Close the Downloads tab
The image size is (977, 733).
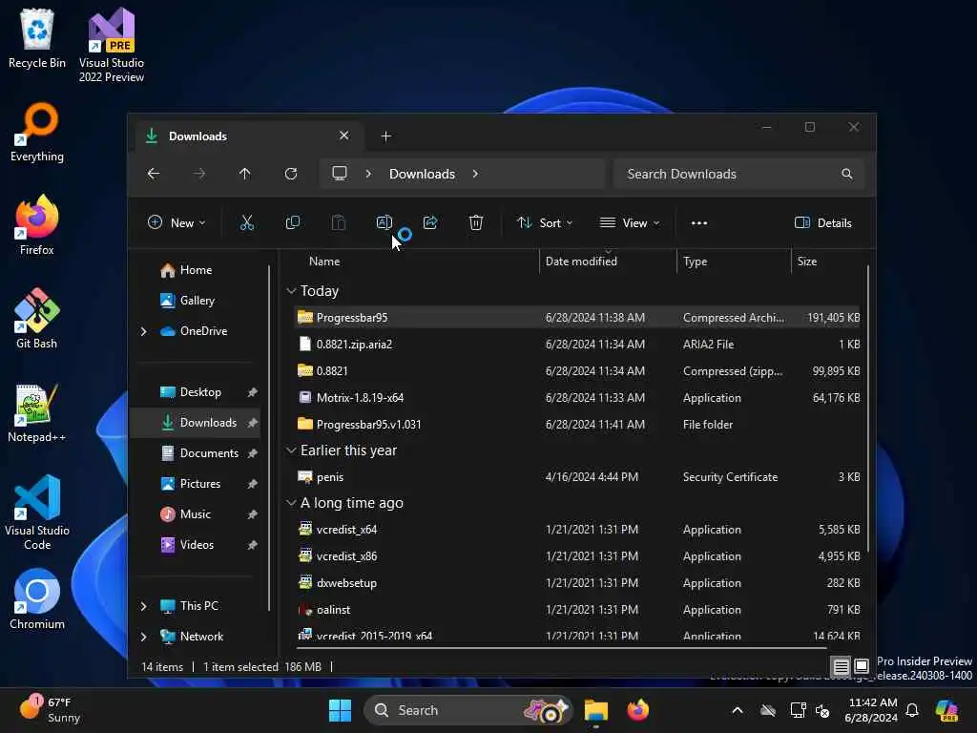(343, 136)
